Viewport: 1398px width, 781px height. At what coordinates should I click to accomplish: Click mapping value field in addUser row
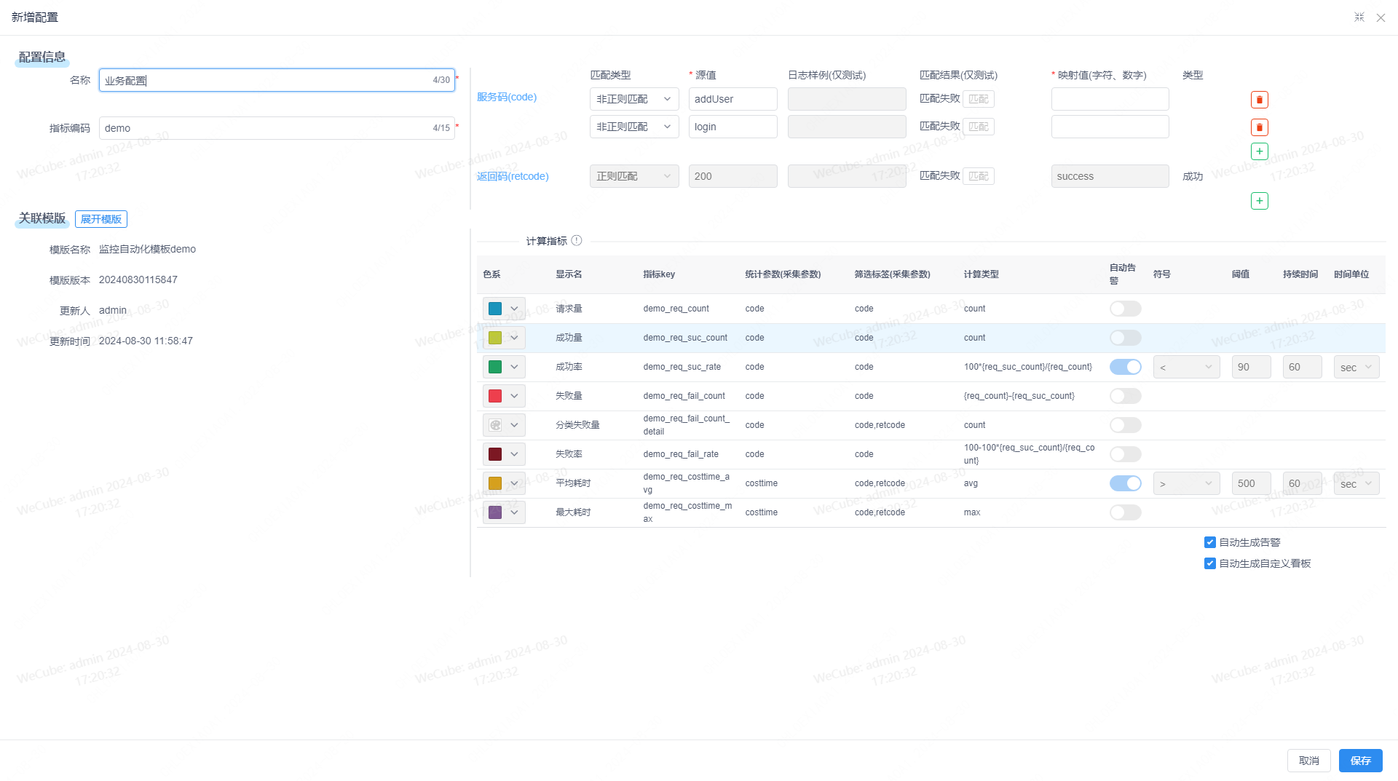pos(1110,99)
